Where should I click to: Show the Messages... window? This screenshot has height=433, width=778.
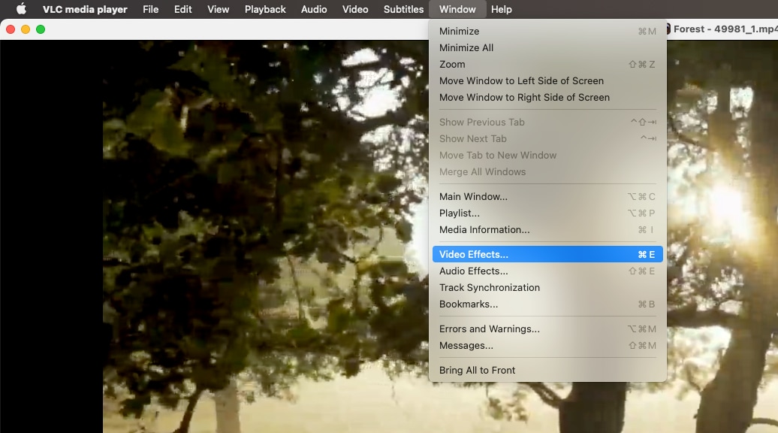click(547, 346)
